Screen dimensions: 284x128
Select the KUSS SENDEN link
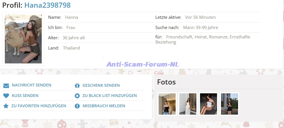coord(25,96)
